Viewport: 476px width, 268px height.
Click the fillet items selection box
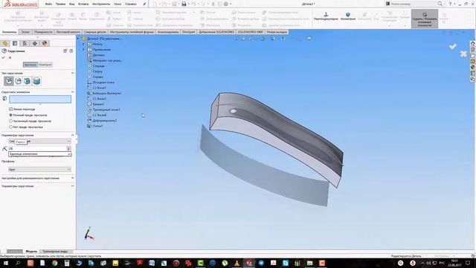[x=40, y=99]
